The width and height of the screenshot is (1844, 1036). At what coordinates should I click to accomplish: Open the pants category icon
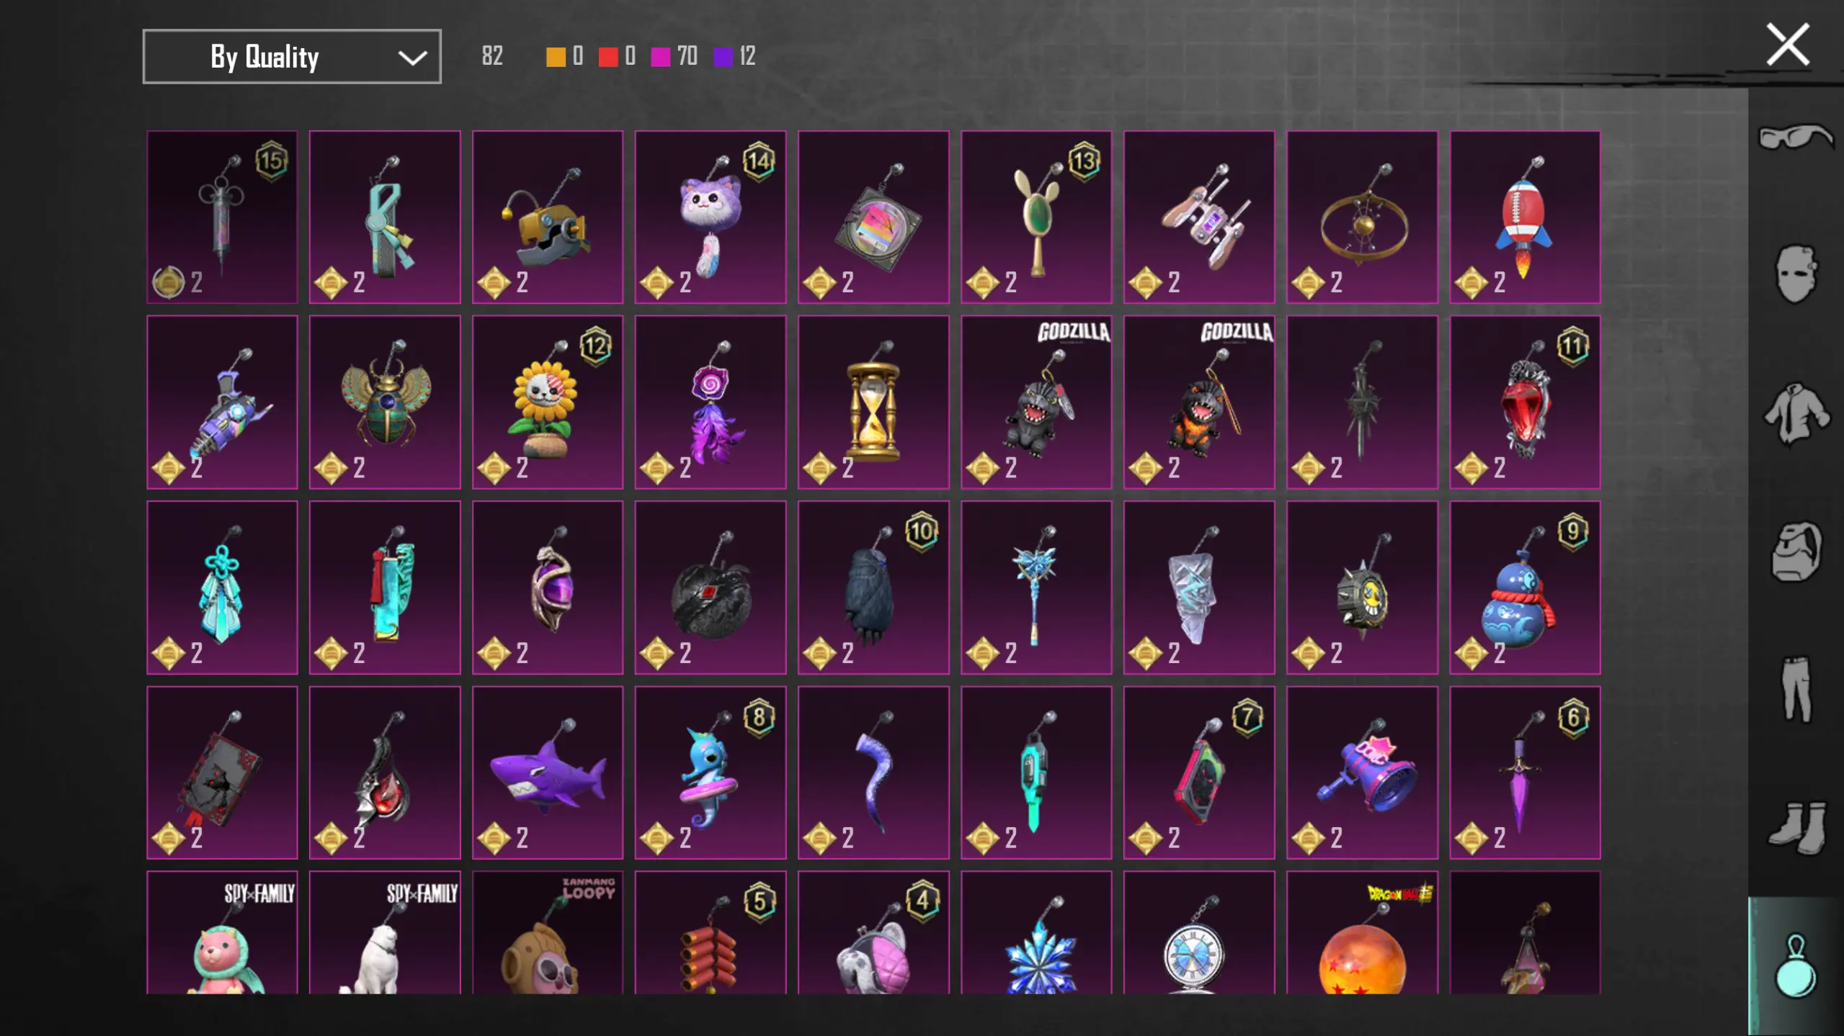click(1795, 689)
